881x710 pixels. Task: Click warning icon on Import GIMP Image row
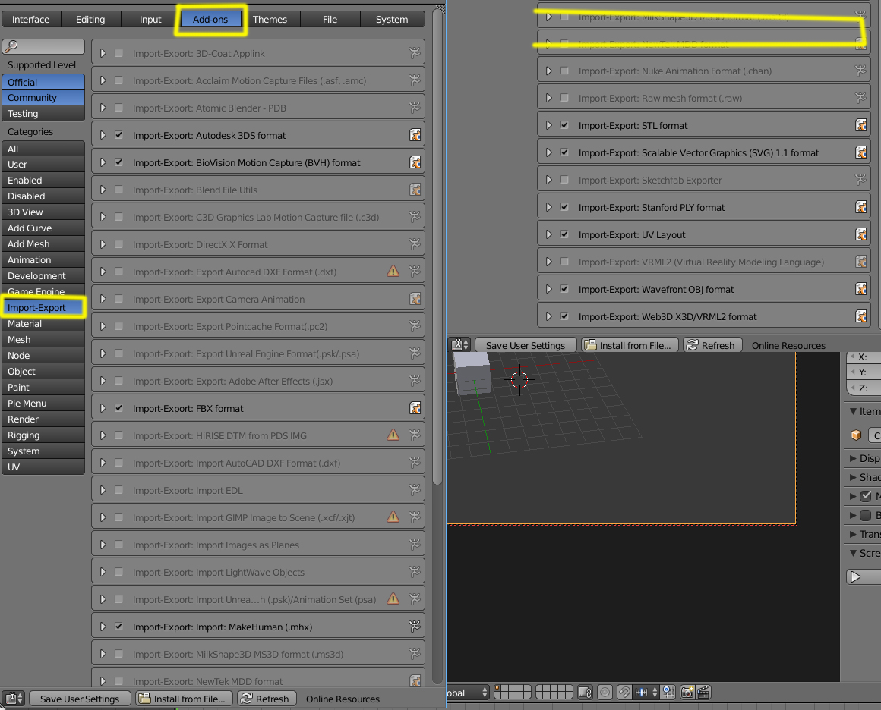click(393, 517)
